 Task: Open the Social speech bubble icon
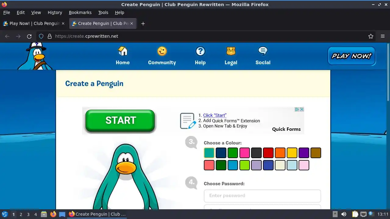263,51
